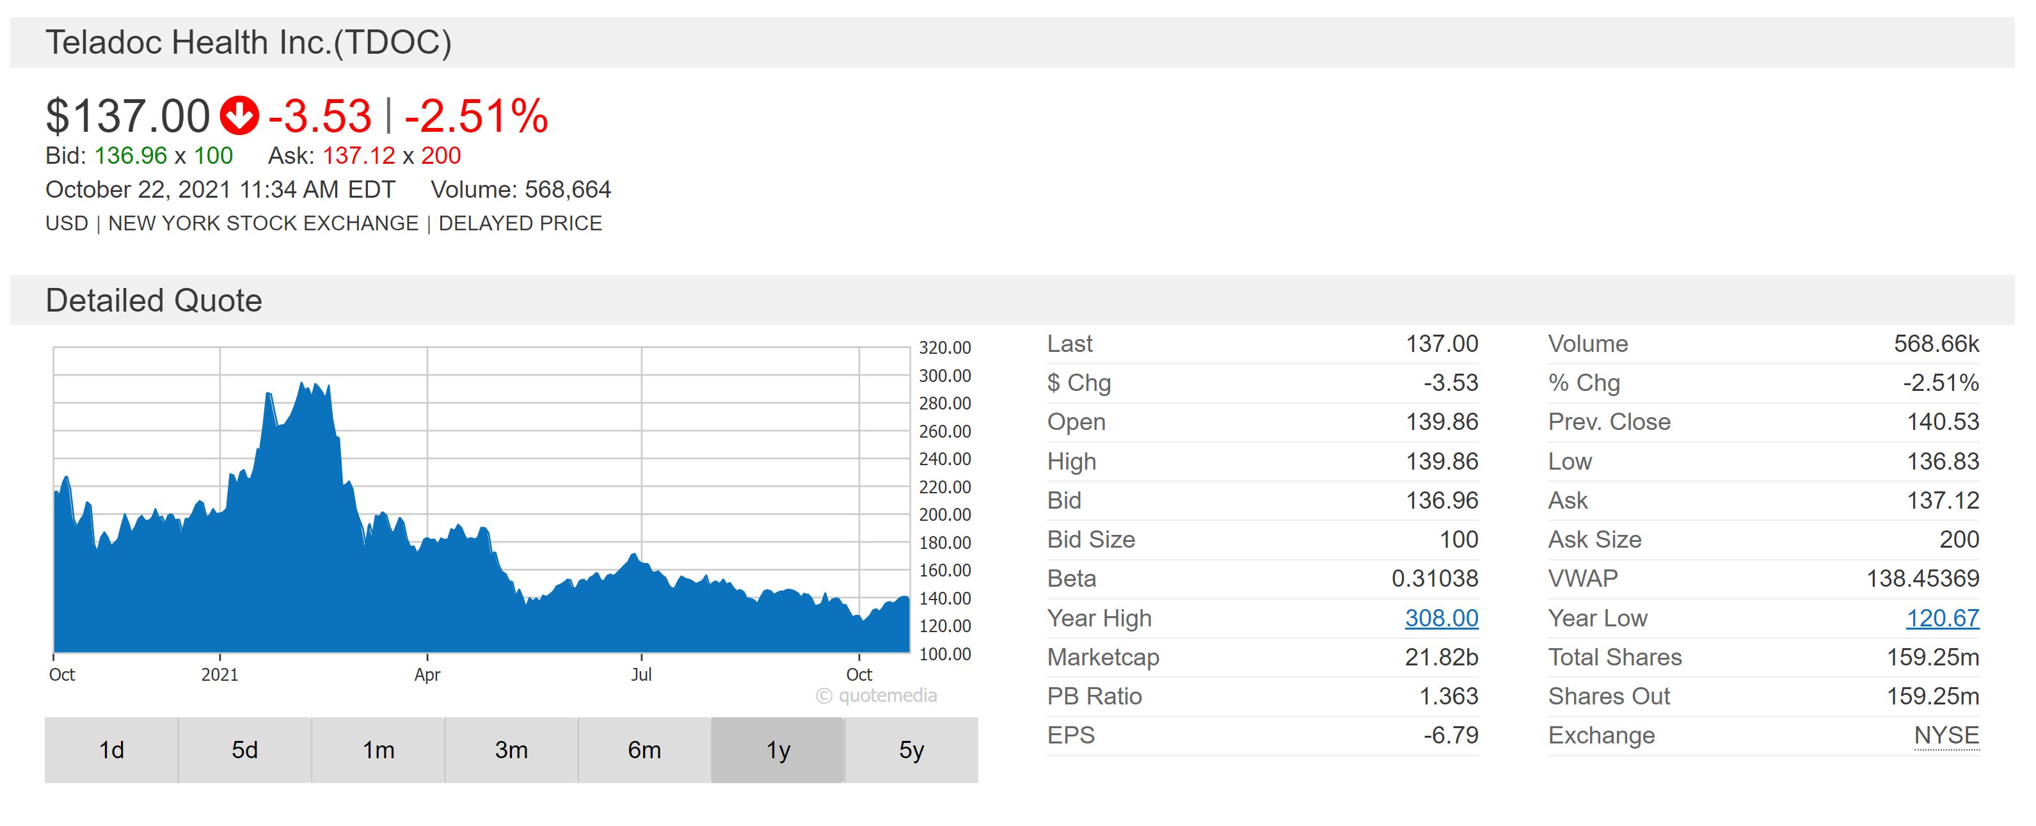Click the quotemedia copyright watermark
The height and width of the screenshot is (826, 2036).
pos(877,695)
